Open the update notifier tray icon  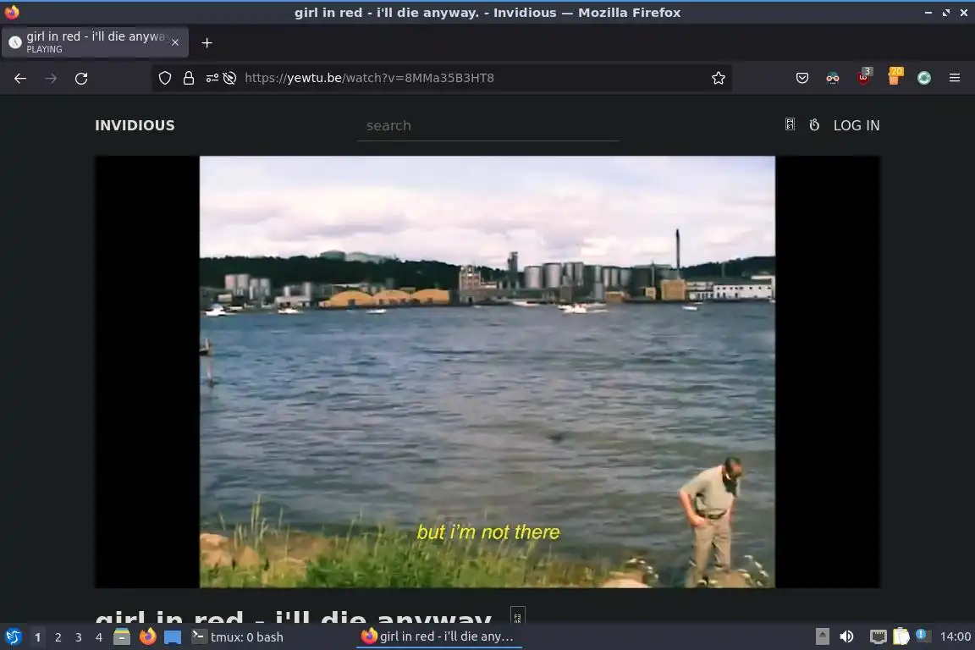(923, 635)
